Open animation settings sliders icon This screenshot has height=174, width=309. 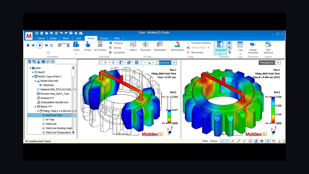[x=51, y=45]
